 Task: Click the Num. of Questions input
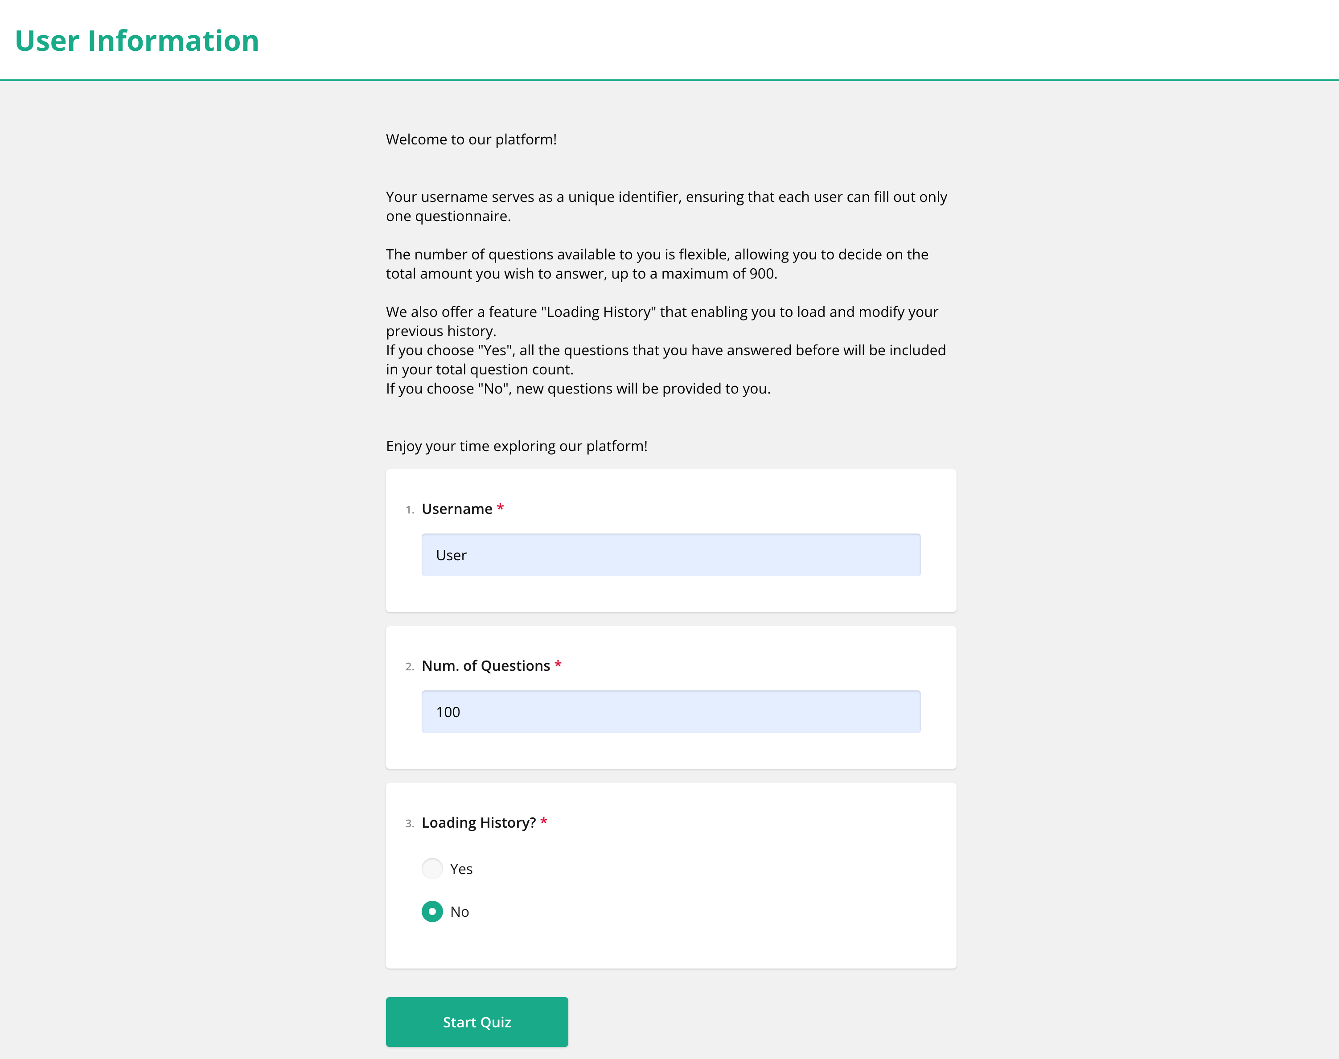(670, 712)
